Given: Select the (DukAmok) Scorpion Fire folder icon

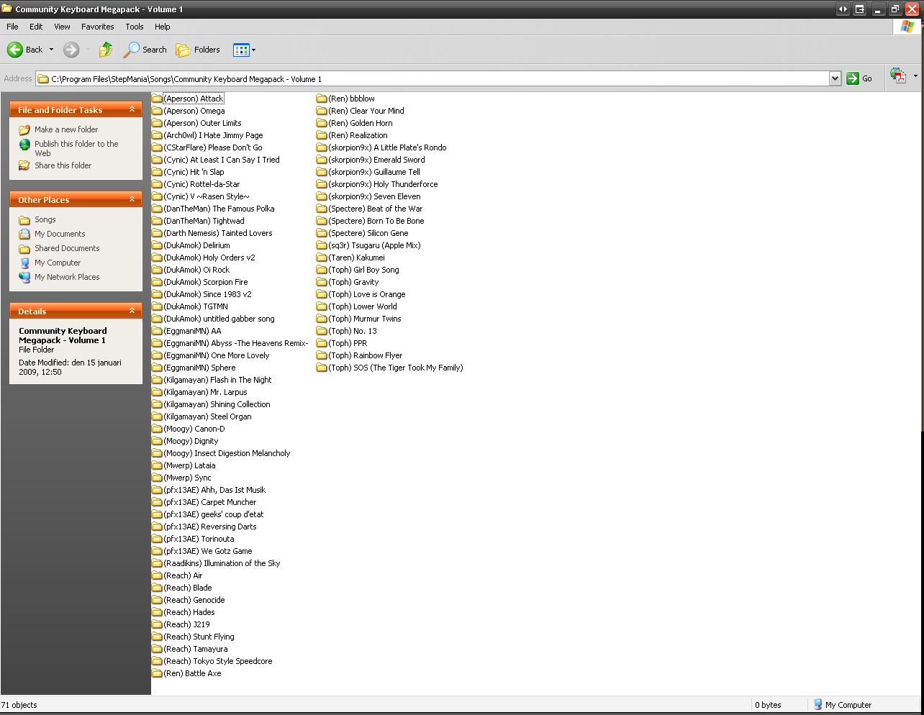Looking at the screenshot, I should pos(157,282).
